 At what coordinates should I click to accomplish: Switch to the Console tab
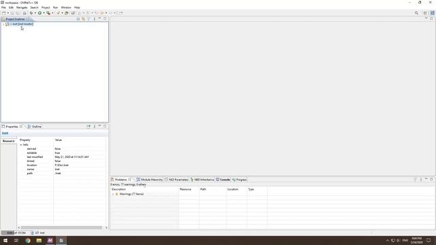coord(223,180)
